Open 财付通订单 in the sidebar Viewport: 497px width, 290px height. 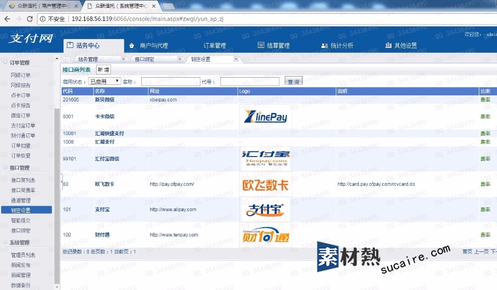pos(23,136)
